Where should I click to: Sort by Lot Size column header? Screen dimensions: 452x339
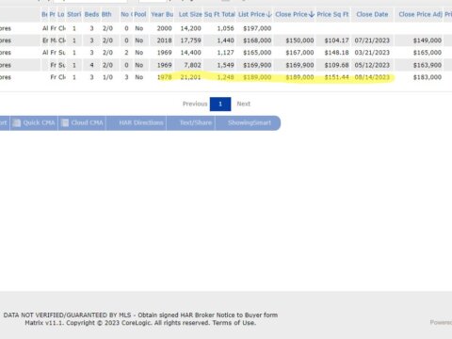[190, 14]
